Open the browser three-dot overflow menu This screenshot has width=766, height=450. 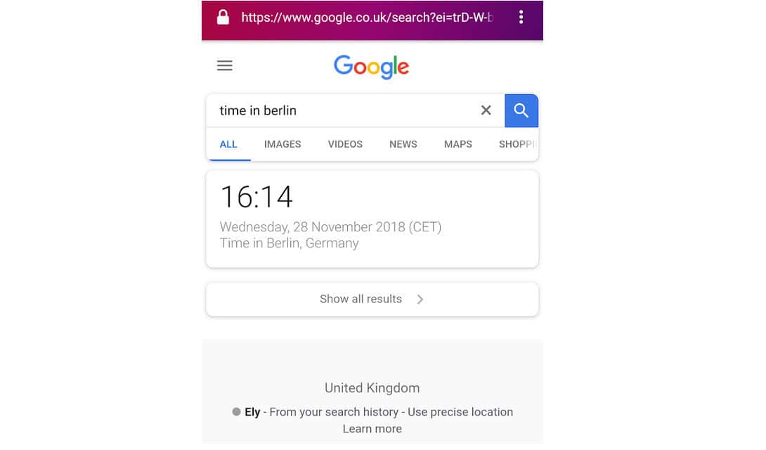coord(521,18)
